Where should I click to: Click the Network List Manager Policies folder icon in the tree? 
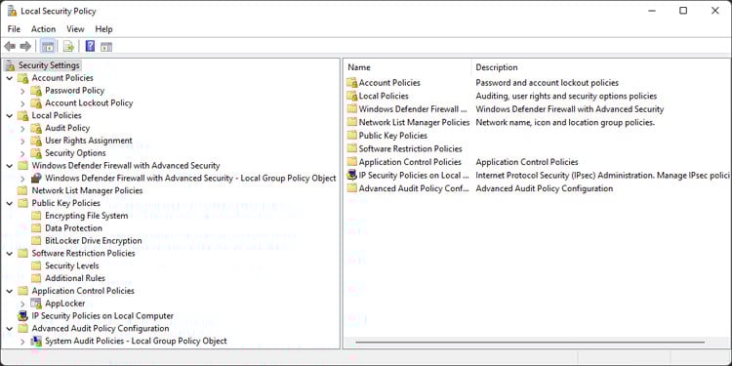point(22,190)
